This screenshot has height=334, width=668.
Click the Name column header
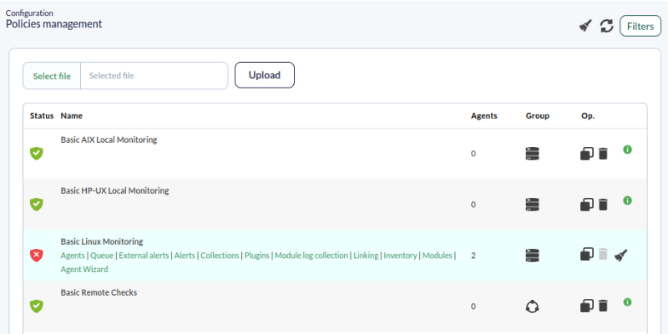click(72, 116)
